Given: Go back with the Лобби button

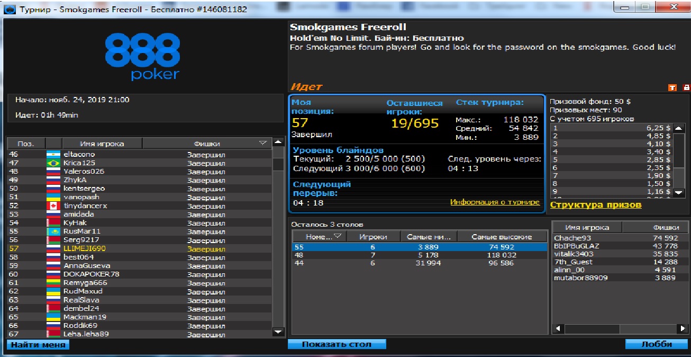Looking at the screenshot, I should coord(657,344).
